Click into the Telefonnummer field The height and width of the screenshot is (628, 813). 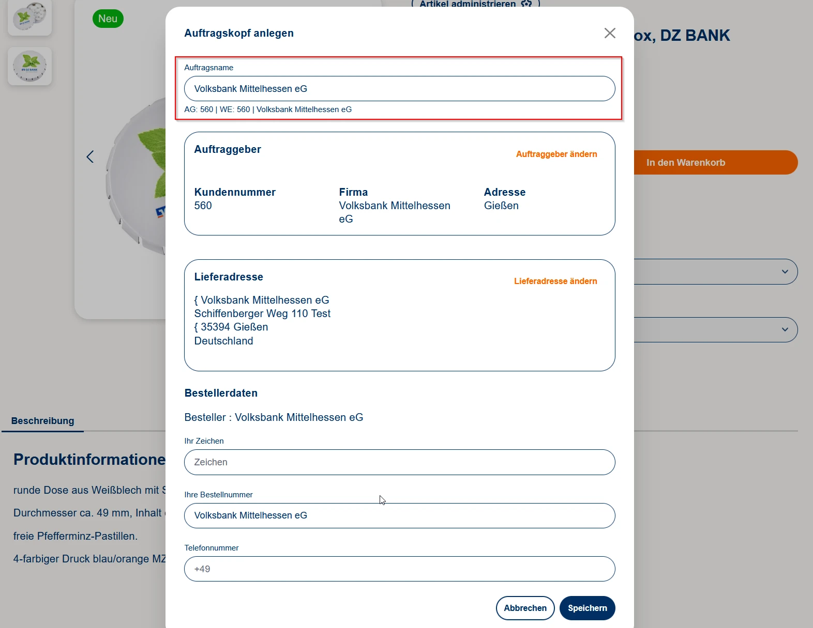399,569
